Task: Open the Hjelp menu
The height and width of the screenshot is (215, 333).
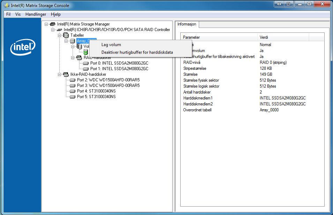Action: tap(56, 14)
